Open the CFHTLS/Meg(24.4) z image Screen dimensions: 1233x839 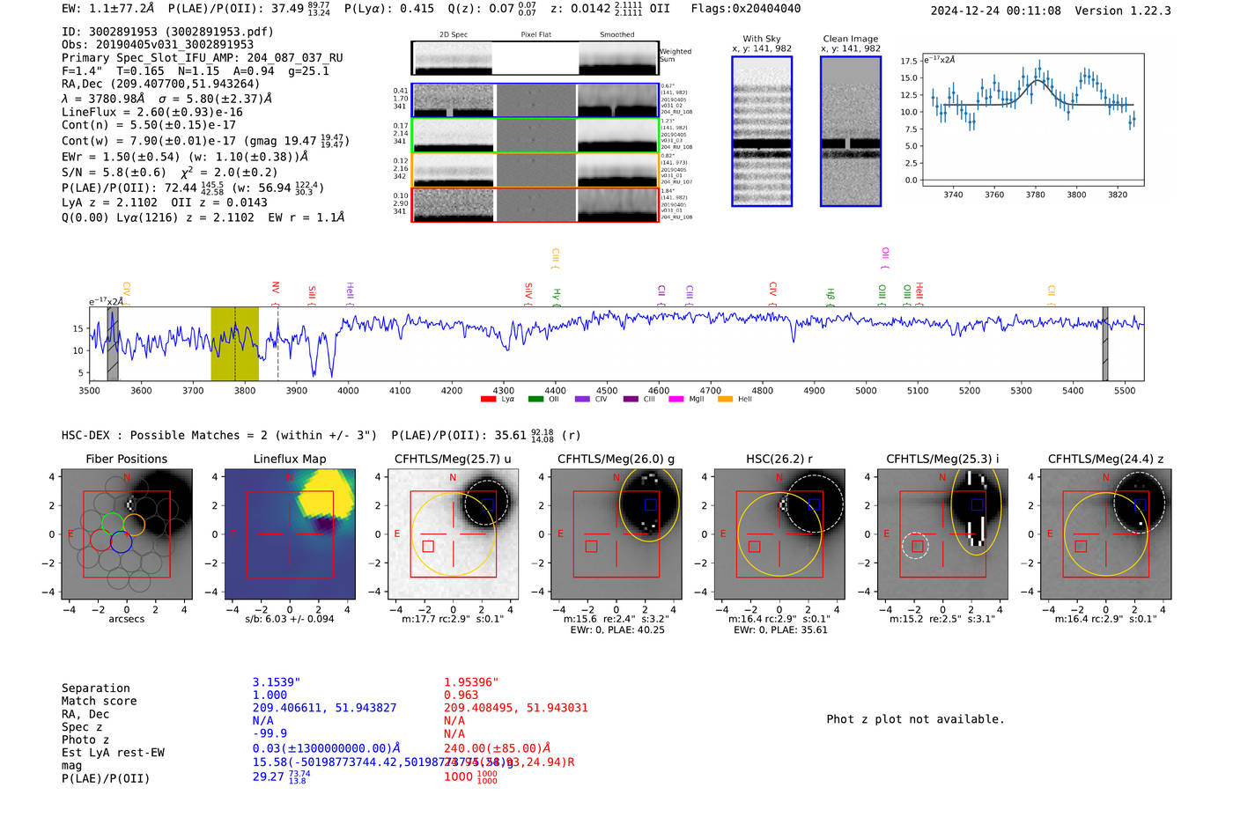coord(1105,534)
